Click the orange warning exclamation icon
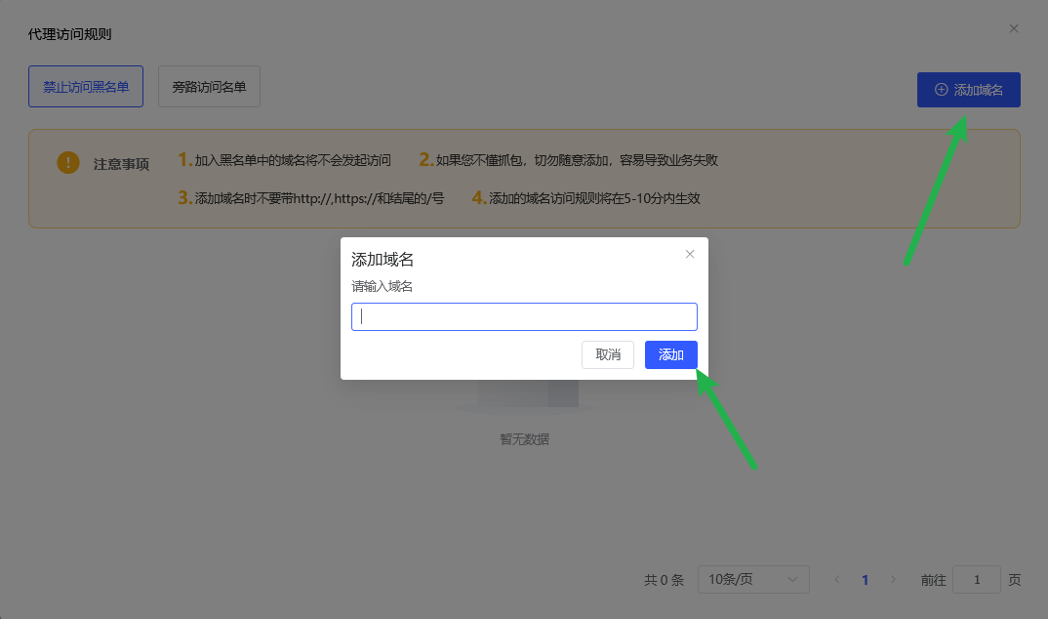This screenshot has height=619, width=1048. (x=67, y=163)
